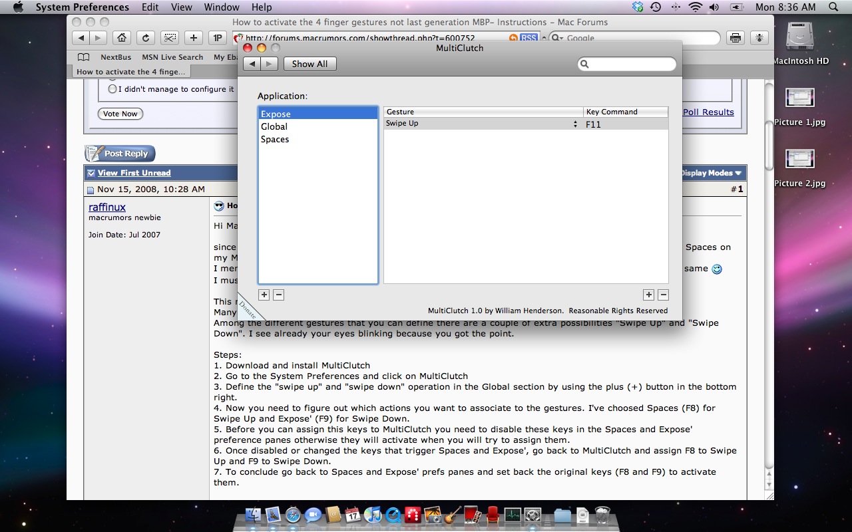This screenshot has height=532, width=852.
Task: Go back in MultiClutch preferences
Action: (252, 64)
